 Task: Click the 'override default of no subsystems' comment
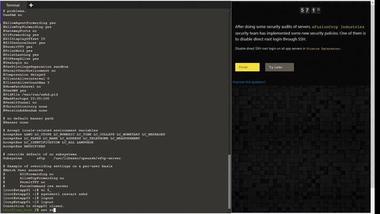pyautogui.click(x=40, y=155)
